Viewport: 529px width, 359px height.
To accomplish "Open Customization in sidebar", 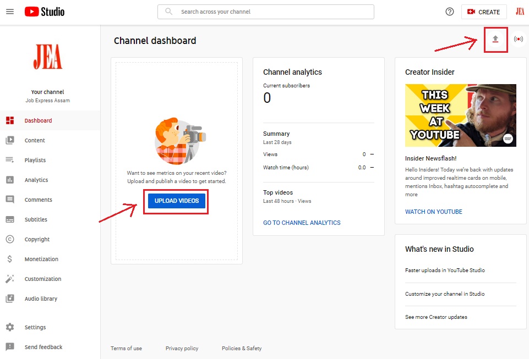I will [50, 279].
